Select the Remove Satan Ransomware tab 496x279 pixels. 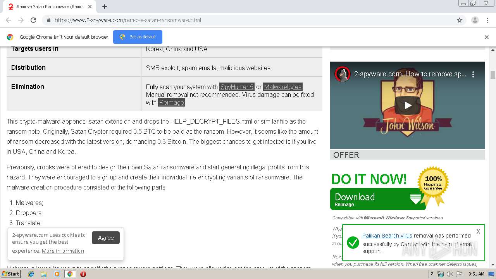[x=50, y=7]
